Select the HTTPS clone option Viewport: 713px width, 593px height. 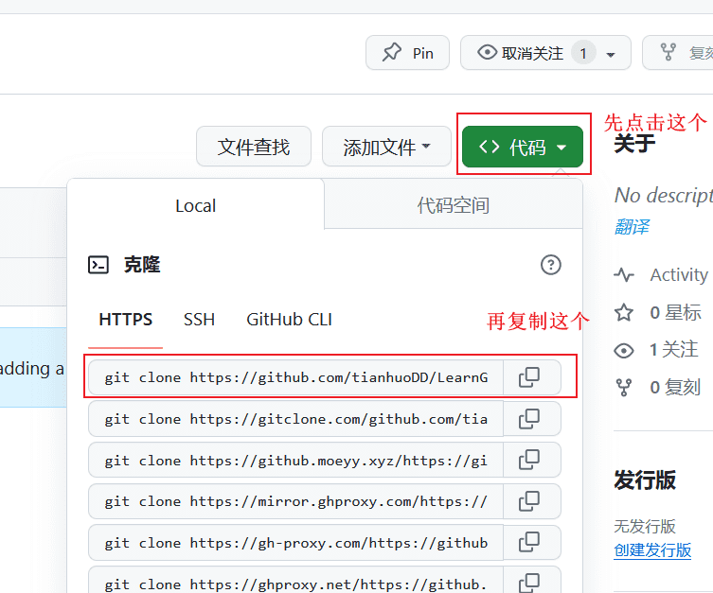pos(125,320)
